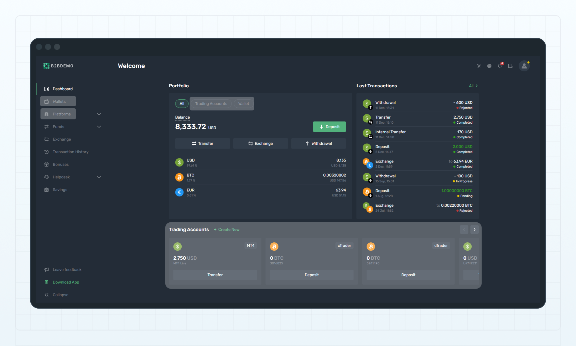576x346 pixels.
Task: Expand the Platforms sidebar section
Action: (99, 114)
